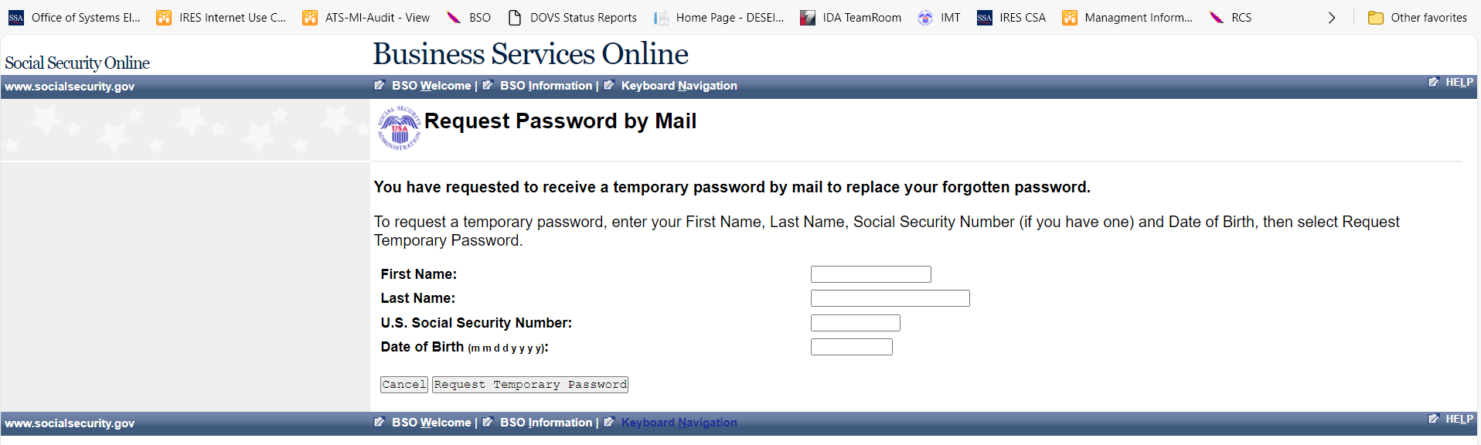Click the top HELP link
The width and height of the screenshot is (1481, 445).
1459,83
